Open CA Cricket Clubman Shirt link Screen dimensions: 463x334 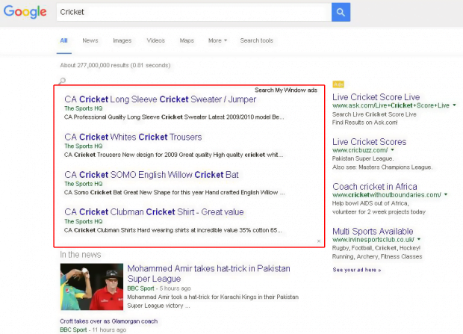click(x=154, y=212)
